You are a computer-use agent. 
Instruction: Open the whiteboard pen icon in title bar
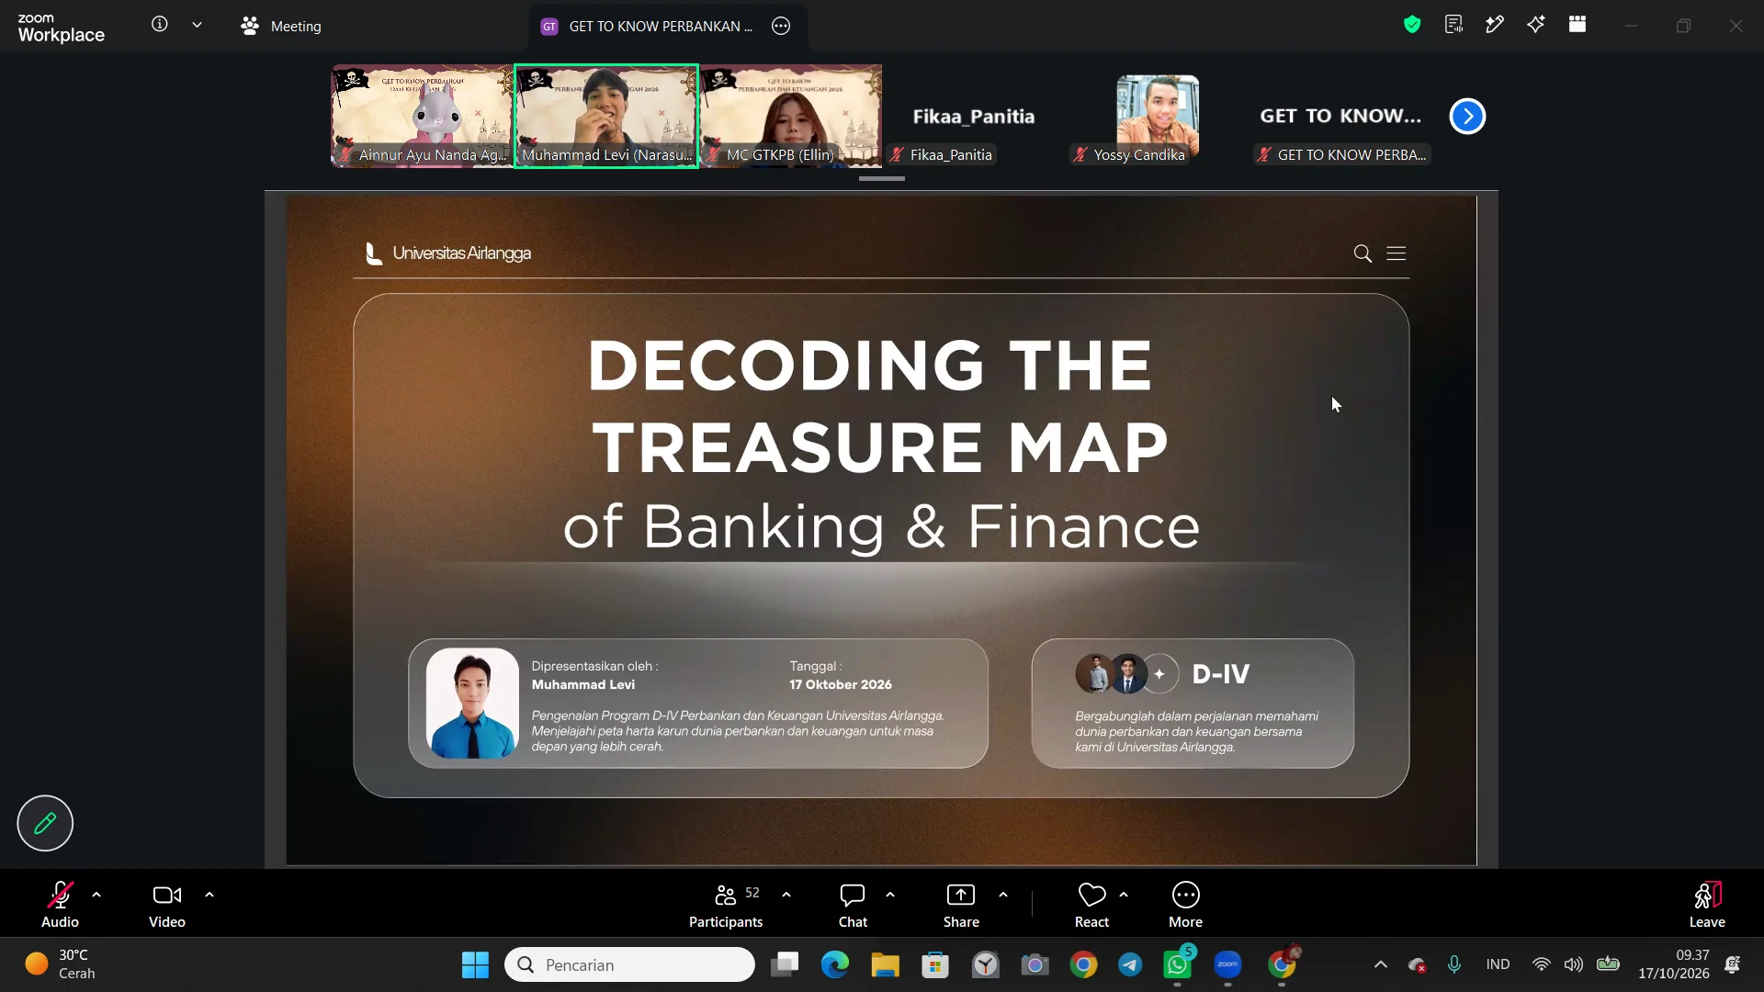1495,25
